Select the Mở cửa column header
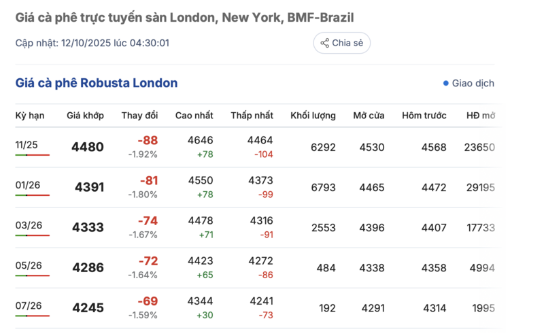 [369, 116]
